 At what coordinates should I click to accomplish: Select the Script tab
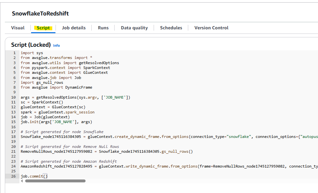pyautogui.click(x=43, y=28)
